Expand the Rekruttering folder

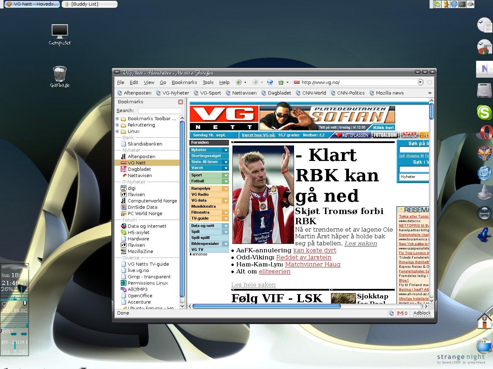pos(117,125)
